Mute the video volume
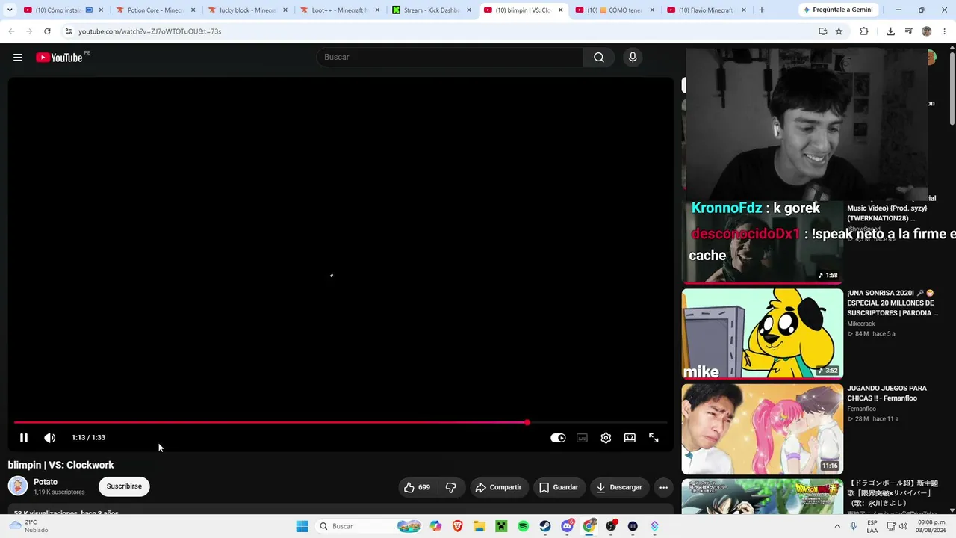 pos(49,438)
